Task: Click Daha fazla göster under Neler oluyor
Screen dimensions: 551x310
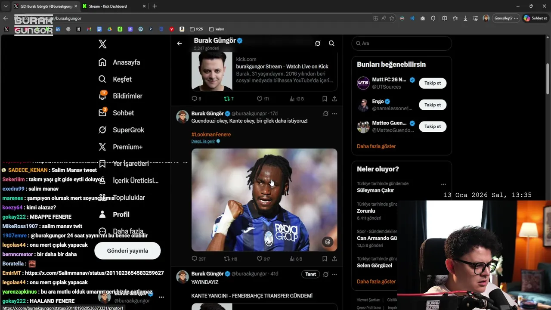Action: coord(376,282)
